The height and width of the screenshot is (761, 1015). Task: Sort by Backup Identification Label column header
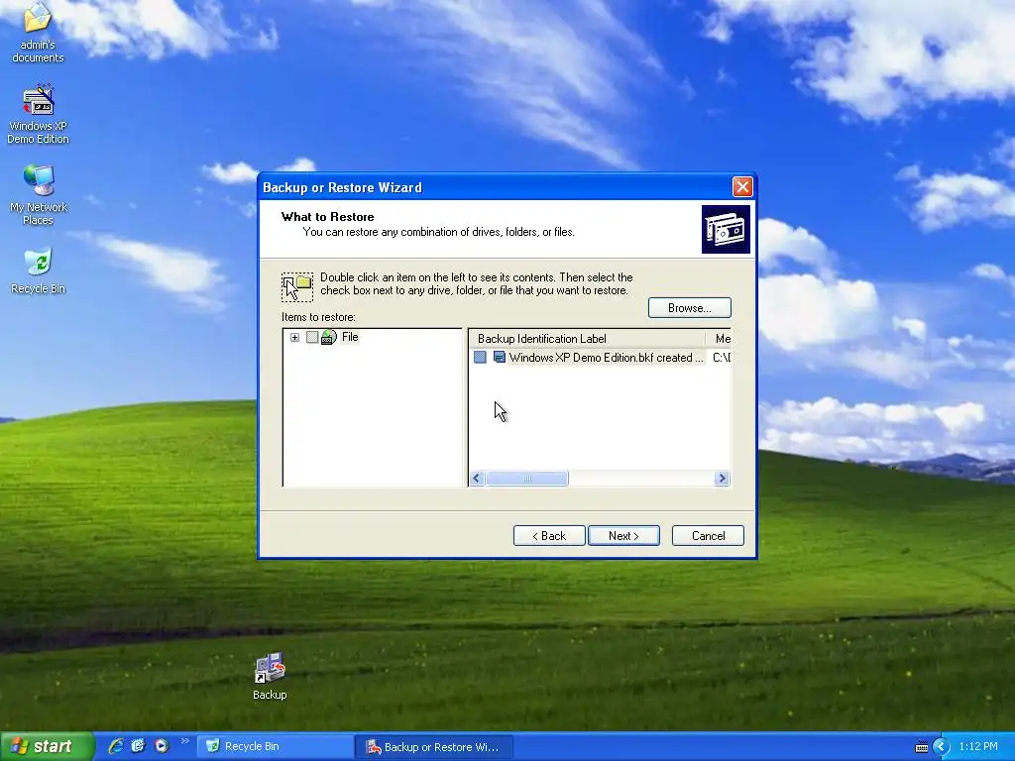click(x=587, y=339)
